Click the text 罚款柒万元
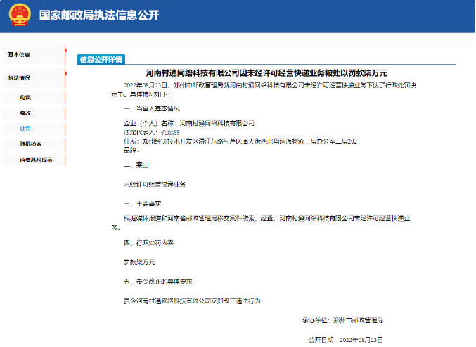 click(x=139, y=262)
